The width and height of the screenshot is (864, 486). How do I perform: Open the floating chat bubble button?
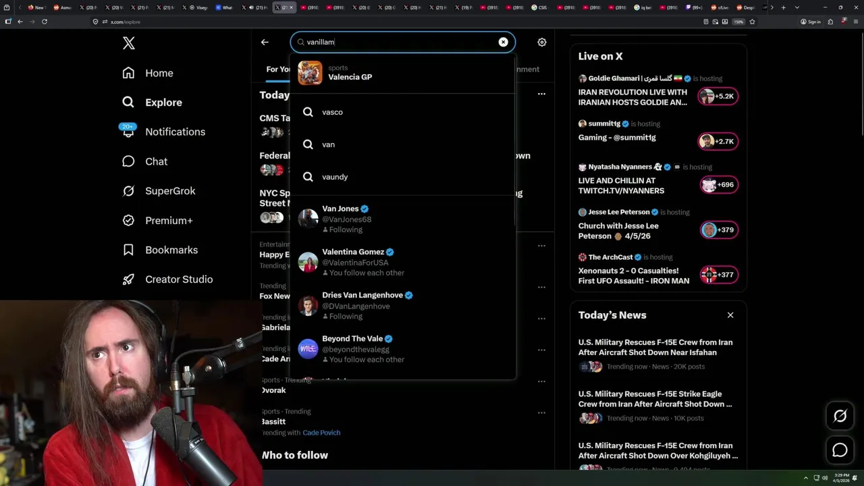(840, 450)
